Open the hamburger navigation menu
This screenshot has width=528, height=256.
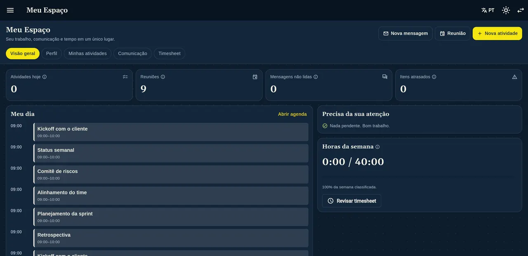(10, 10)
